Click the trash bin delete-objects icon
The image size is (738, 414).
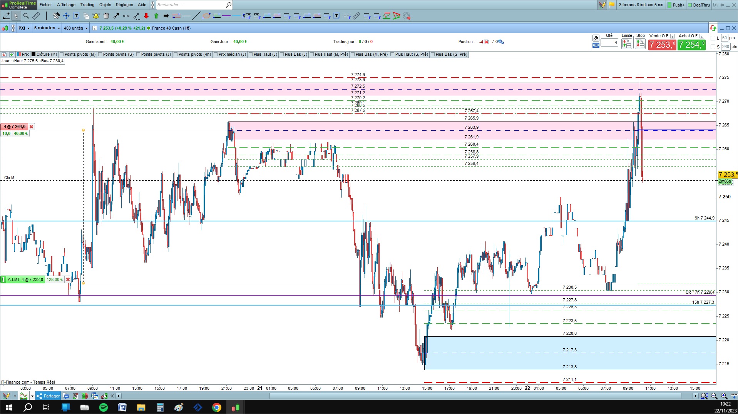(x=106, y=16)
